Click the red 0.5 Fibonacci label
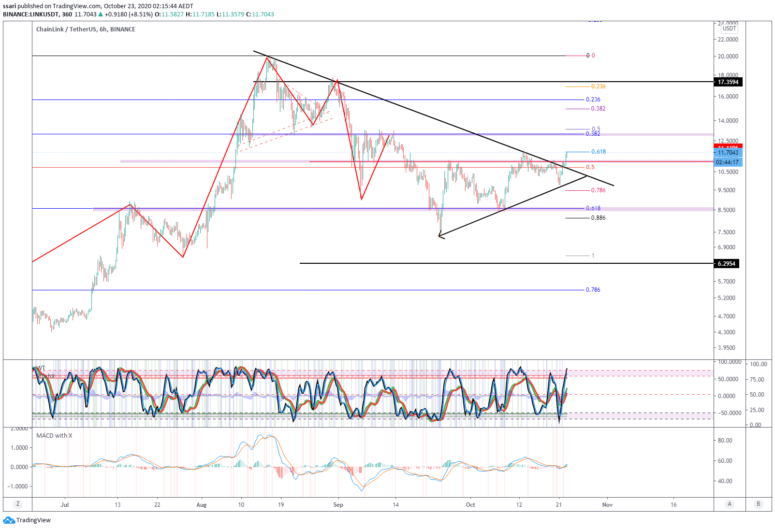Image resolution: width=775 pixels, height=529 pixels. pos(590,167)
